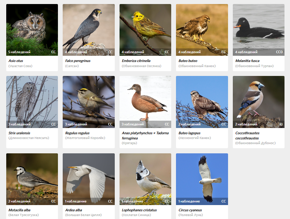Viewport: 290px width, 219px height.
Task: Click CC license icon on Strix uralensis photo
Action: pyautogui.click(x=54, y=124)
